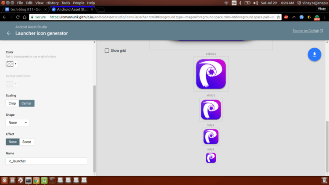Viewport: 329px width, 185px height.
Task: Open the Bluetooth indicator
Action: tap(240, 3)
